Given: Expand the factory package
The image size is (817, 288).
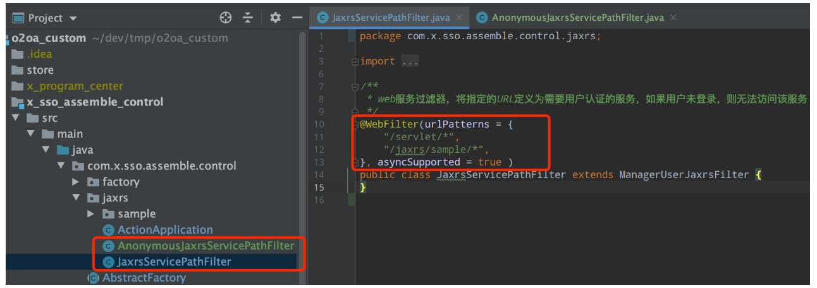Looking at the screenshot, I should 77,182.
